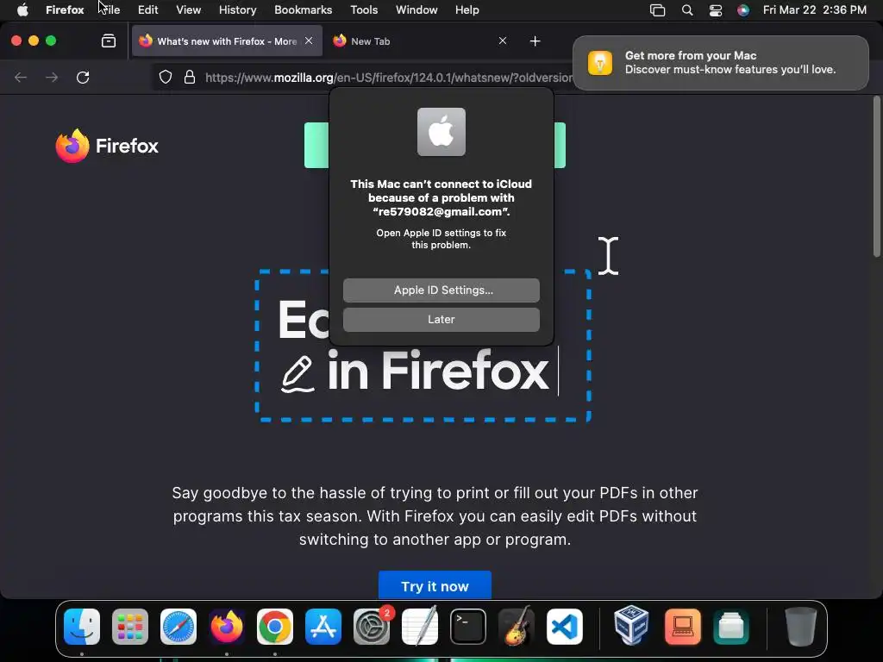Launch Safari from the Dock
Screen dimensions: 883x662
(x=178, y=627)
